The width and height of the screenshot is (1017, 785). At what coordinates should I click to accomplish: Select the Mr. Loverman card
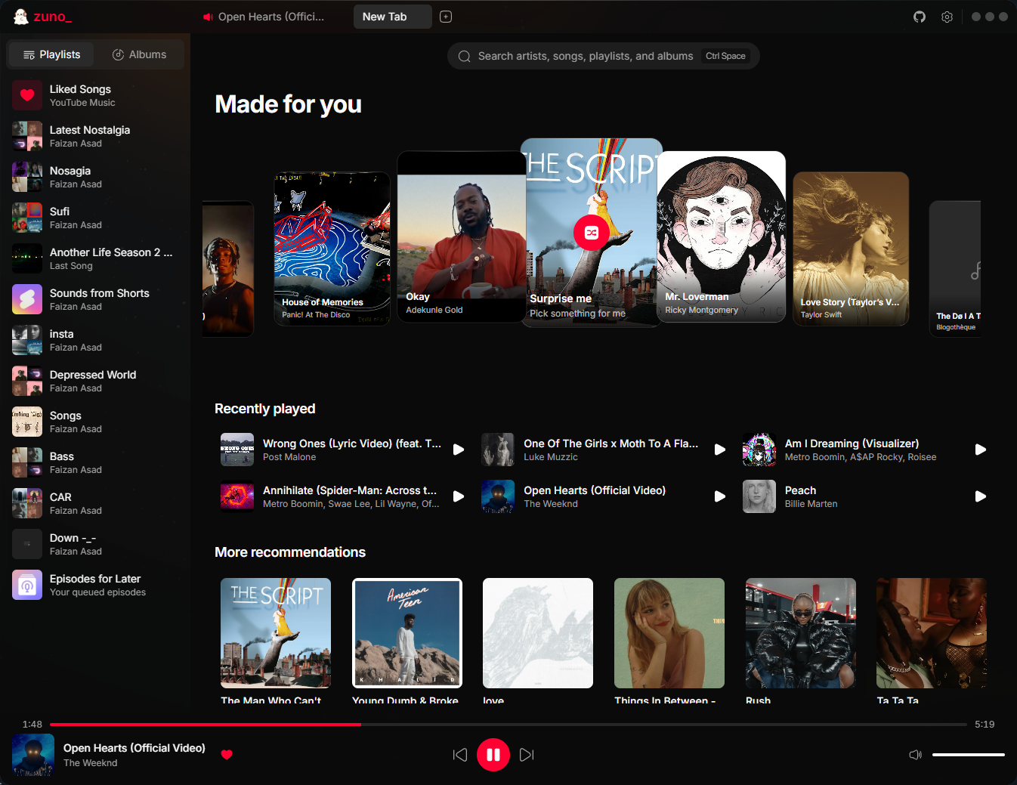722,236
